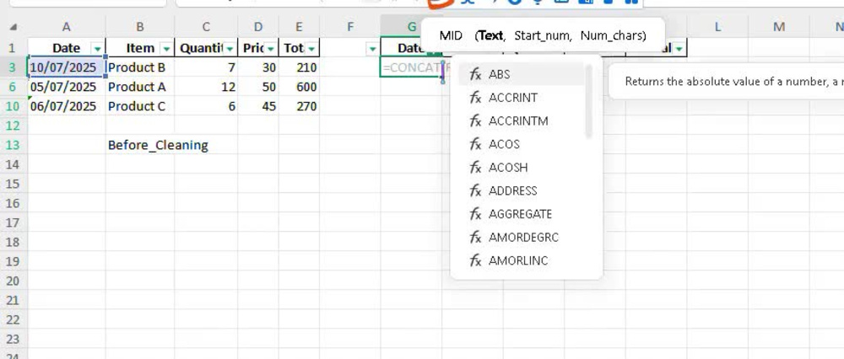
Task: Select row 10 header
Action: (x=13, y=106)
